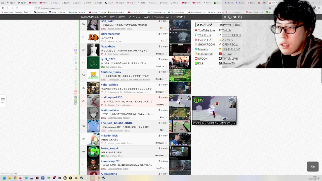Switch to YouTube Live nav tab
Viewport: 322px width, 181px height.
(x=162, y=17)
